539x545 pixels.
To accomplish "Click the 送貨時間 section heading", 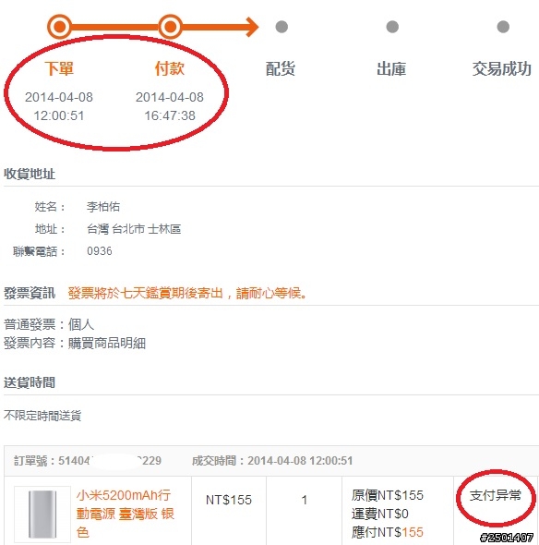I will [x=30, y=382].
